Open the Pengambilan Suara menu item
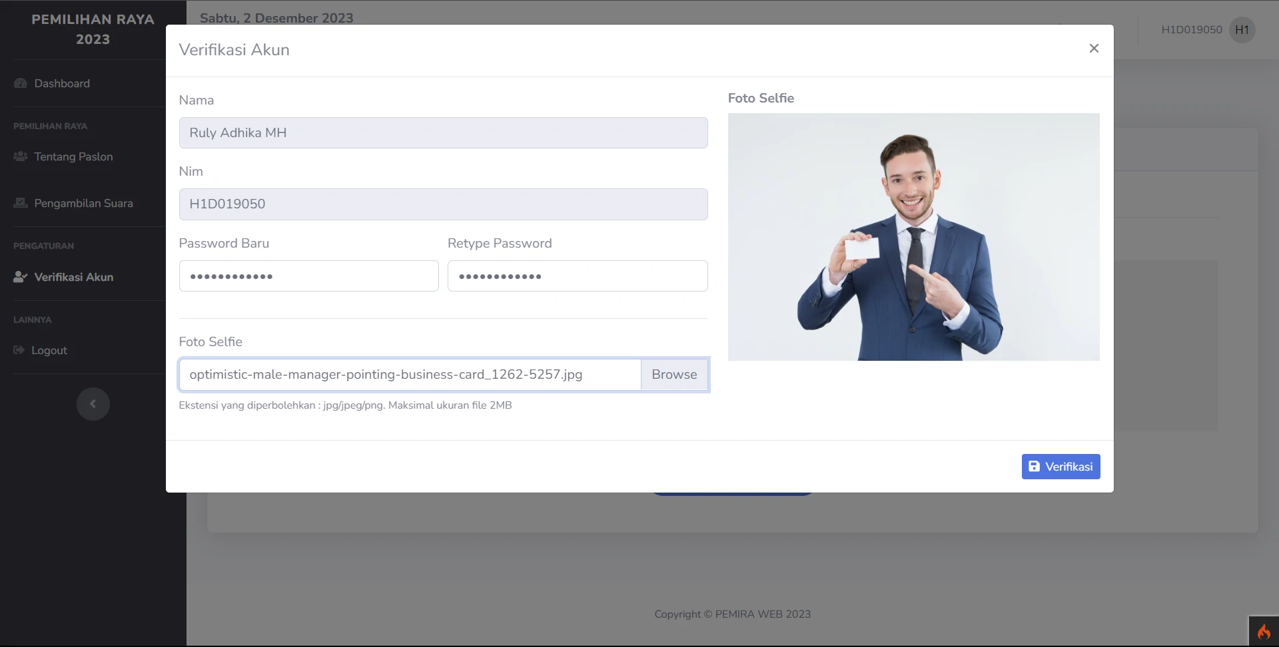This screenshot has height=647, width=1279. pyautogui.click(x=83, y=203)
